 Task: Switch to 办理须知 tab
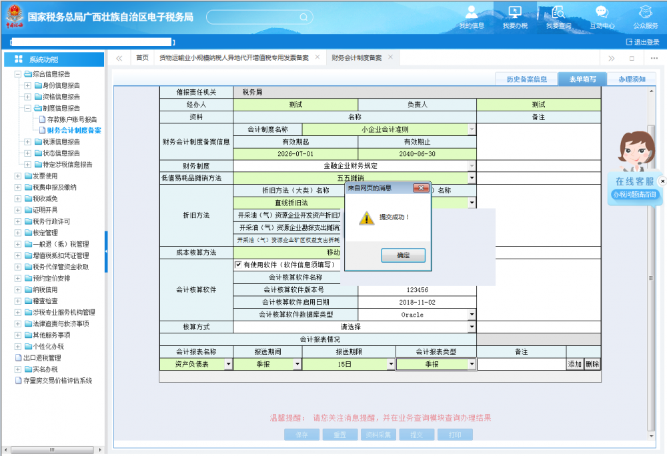click(x=631, y=79)
